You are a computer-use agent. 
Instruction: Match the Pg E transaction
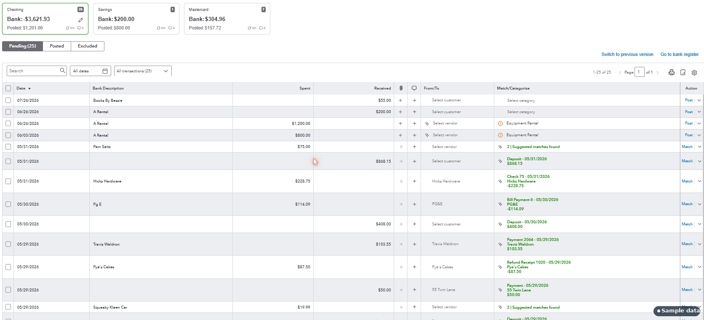pyautogui.click(x=687, y=204)
